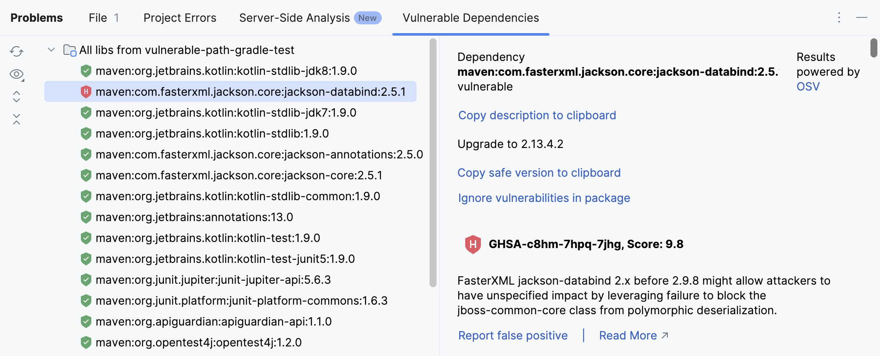Click Copy safe version to clipboard link
This screenshot has width=880, height=356.
tap(539, 173)
